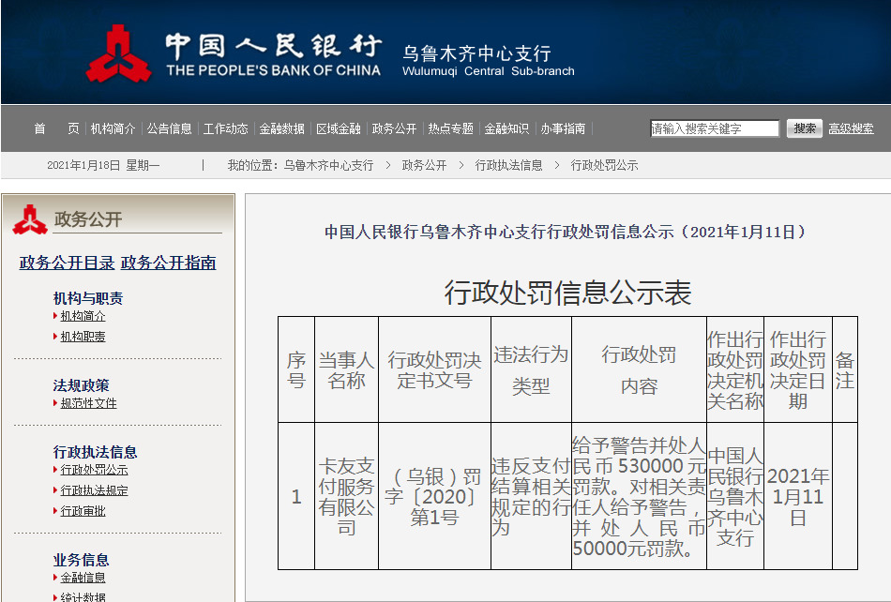Open the sidebar 机构简介 link
Image resolution: width=891 pixels, height=602 pixels.
pyautogui.click(x=83, y=316)
